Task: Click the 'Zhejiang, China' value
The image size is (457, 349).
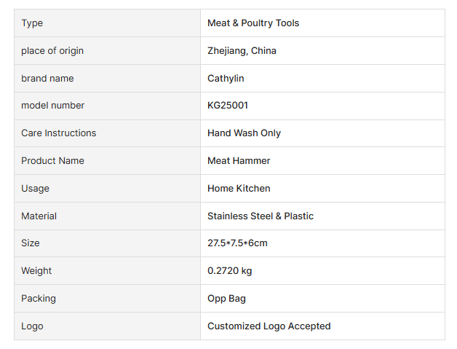Action: coord(242,51)
